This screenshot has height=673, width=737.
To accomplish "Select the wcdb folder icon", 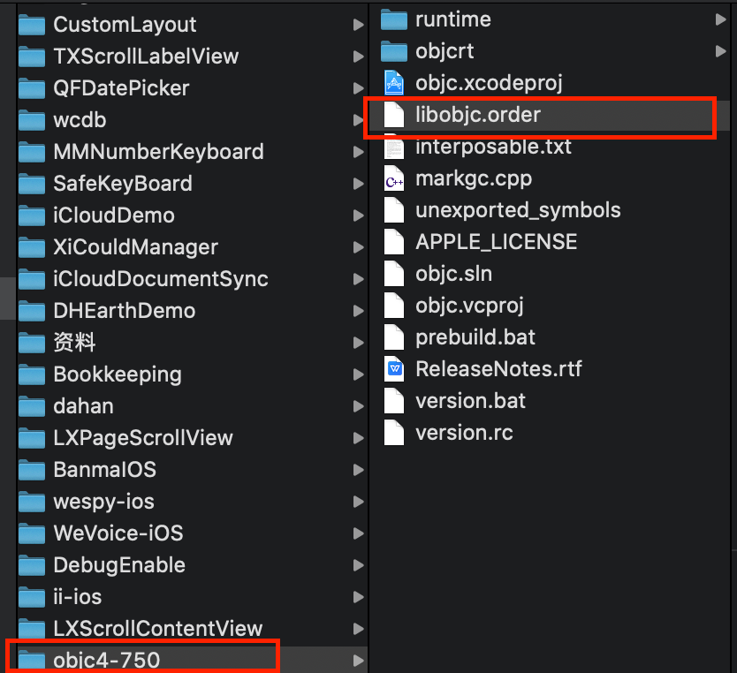I will pos(32,120).
